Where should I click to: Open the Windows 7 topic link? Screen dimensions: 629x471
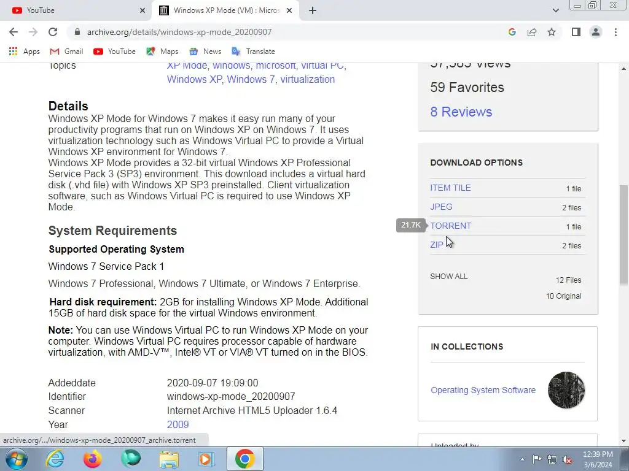pyautogui.click(x=251, y=79)
